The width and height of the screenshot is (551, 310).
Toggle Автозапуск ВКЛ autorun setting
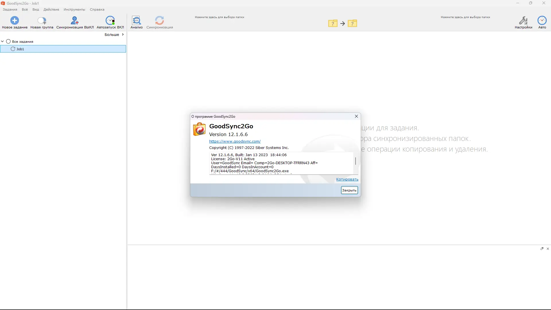point(110,20)
